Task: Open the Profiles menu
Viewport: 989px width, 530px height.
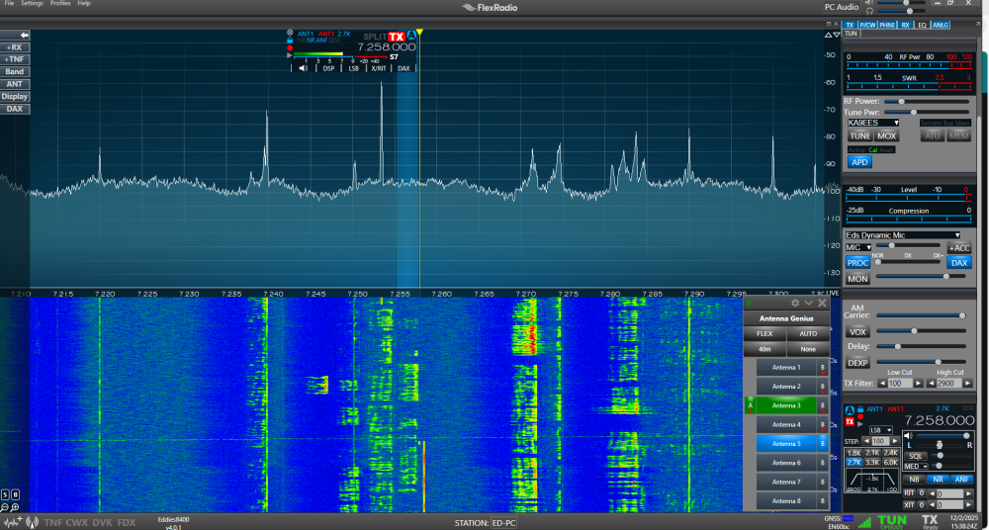Action: pos(60,3)
